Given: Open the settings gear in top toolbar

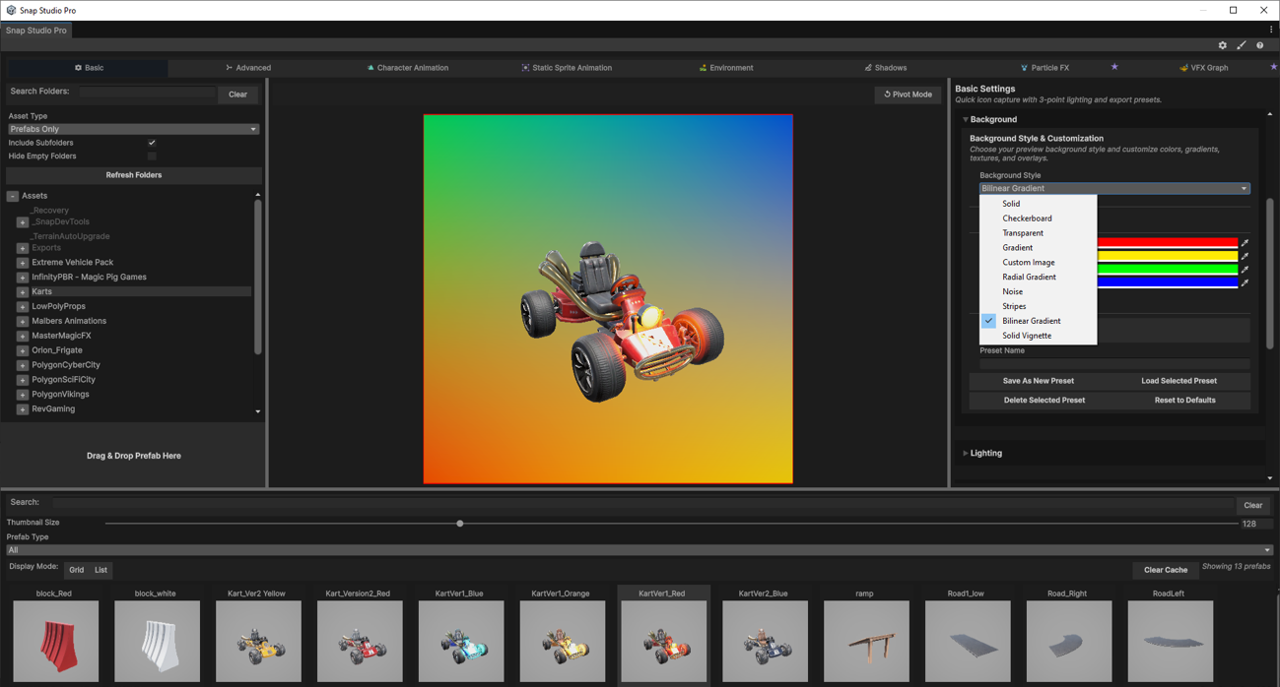Looking at the screenshot, I should click(1222, 45).
